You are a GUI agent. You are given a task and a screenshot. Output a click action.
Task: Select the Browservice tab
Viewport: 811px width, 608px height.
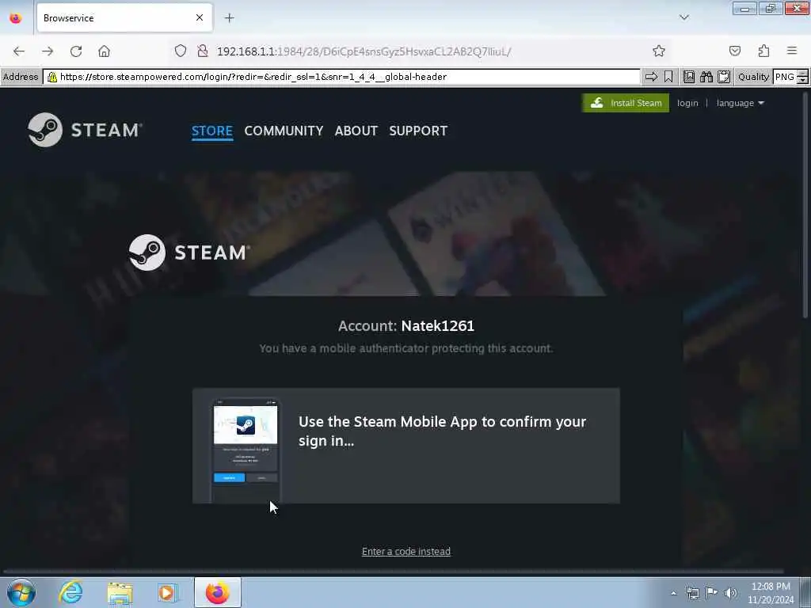(124, 18)
